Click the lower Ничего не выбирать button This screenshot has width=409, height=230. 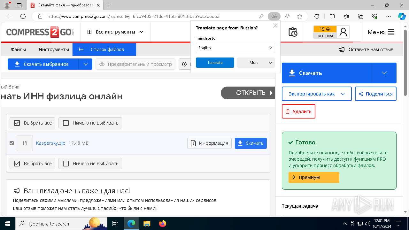[90, 163]
